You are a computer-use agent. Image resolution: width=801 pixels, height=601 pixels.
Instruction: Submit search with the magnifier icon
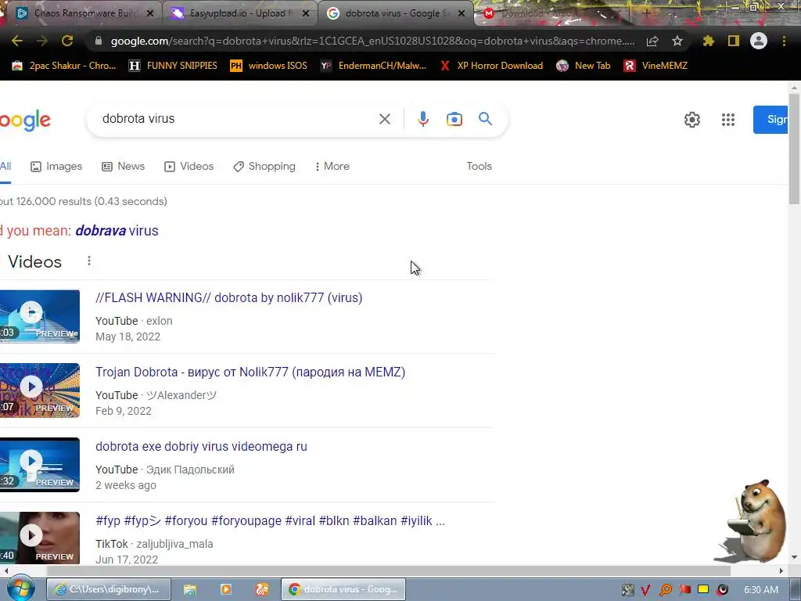point(485,119)
